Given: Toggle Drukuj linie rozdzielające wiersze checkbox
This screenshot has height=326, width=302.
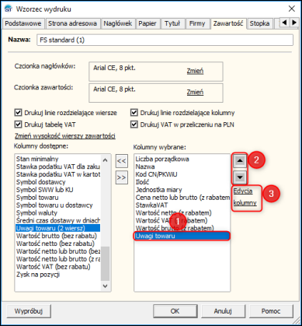Looking at the screenshot, I should tap(18, 113).
